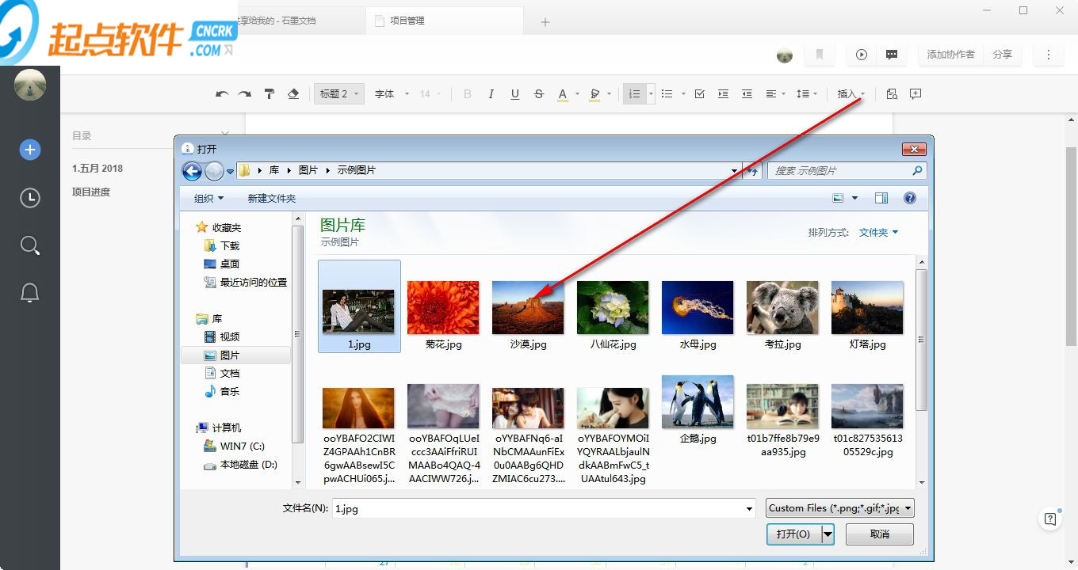
Task: Click the profile avatar in left sidebar
Action: 30,85
